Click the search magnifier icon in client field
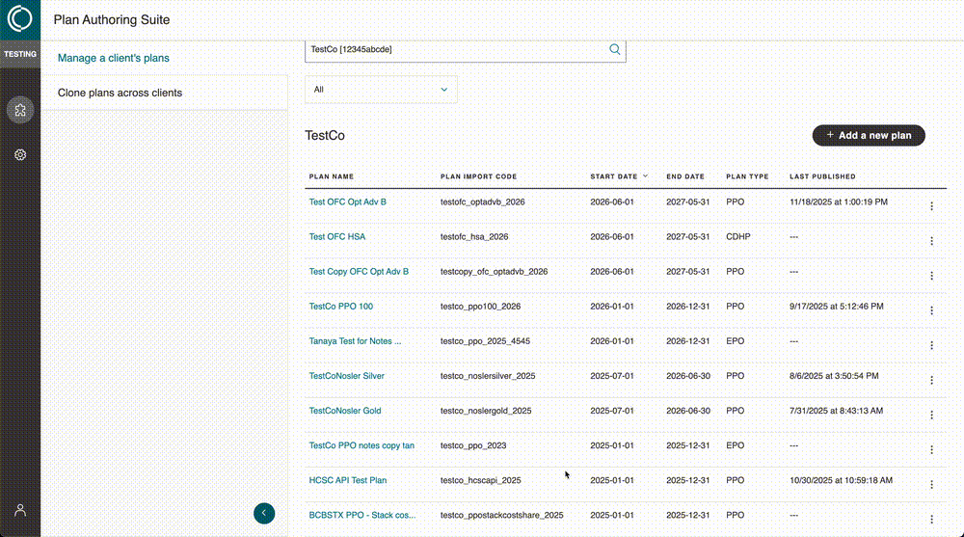 click(x=614, y=49)
